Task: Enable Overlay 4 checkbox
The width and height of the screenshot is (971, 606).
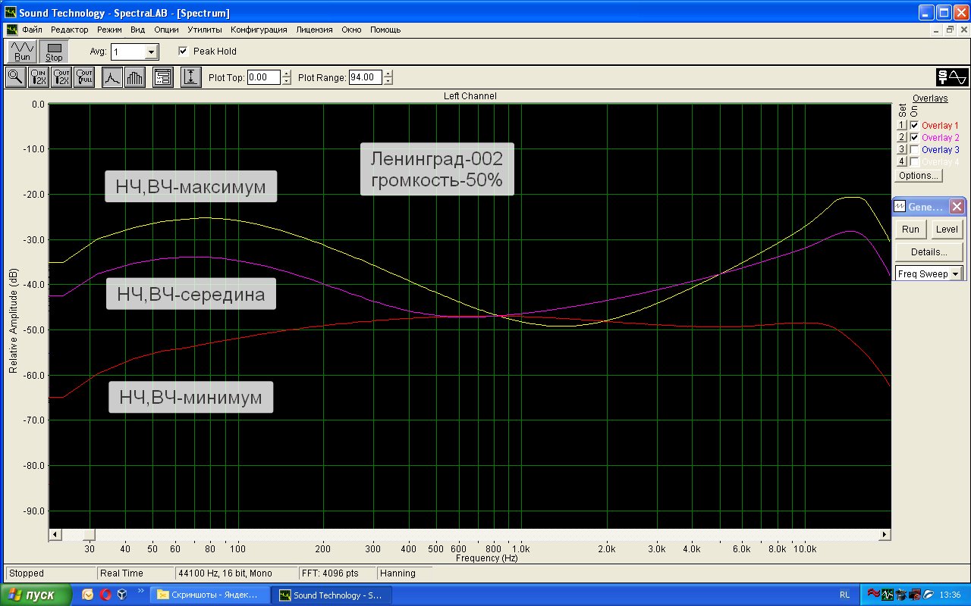Action: (914, 162)
